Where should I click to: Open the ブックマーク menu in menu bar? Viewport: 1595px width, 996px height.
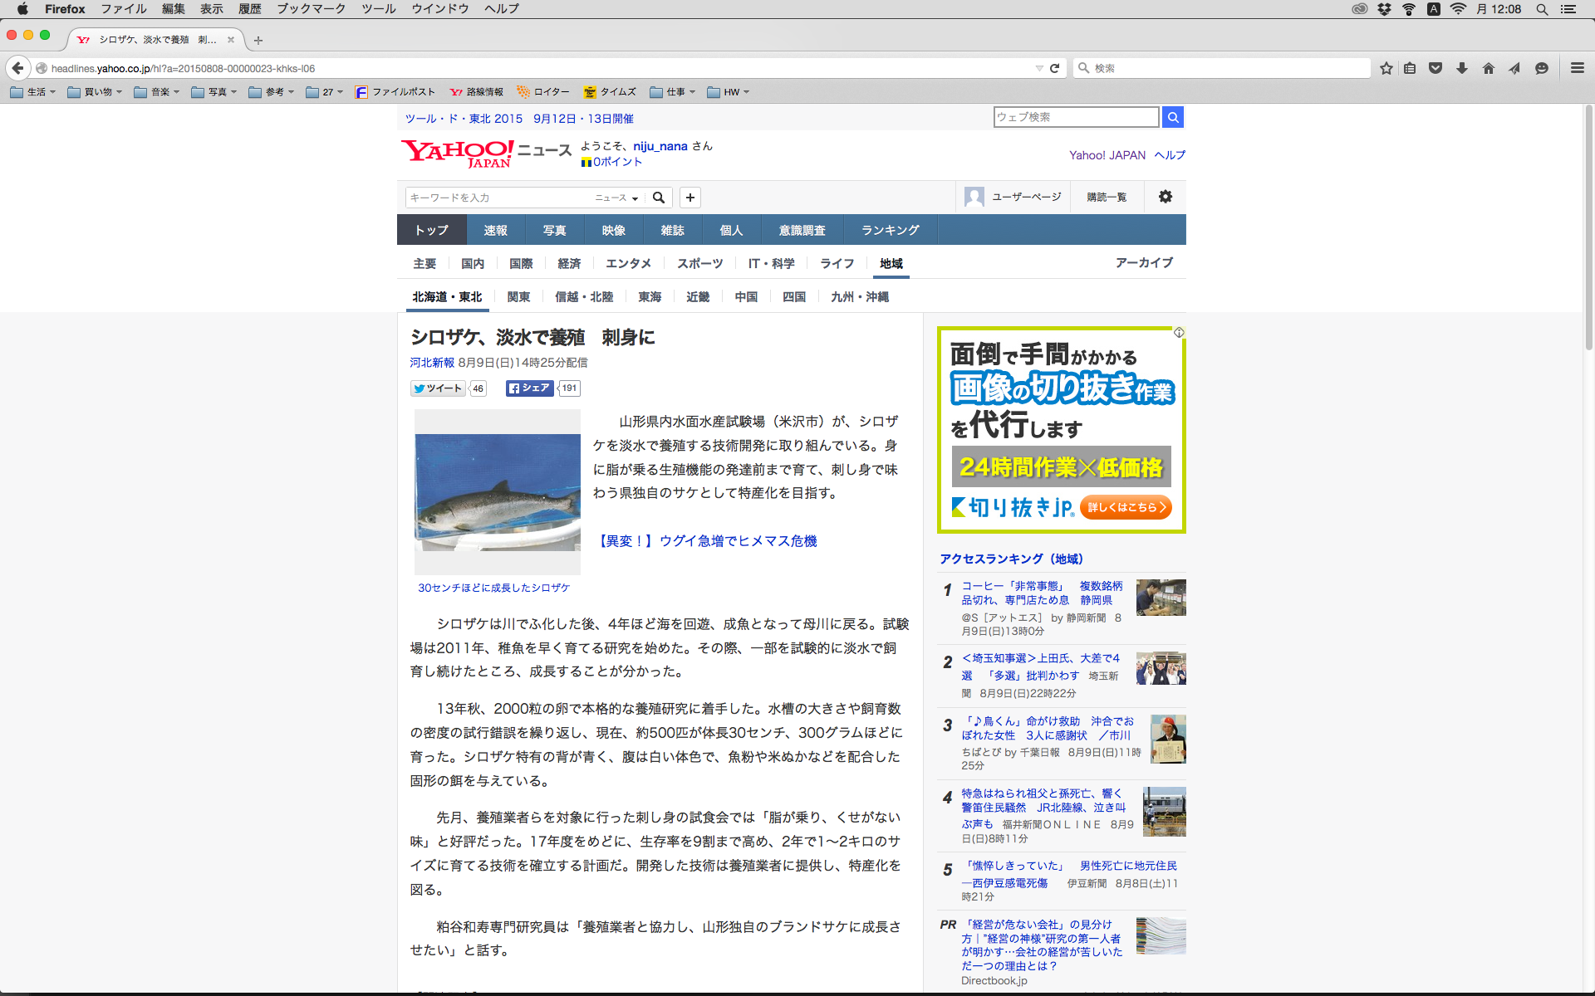(x=311, y=9)
